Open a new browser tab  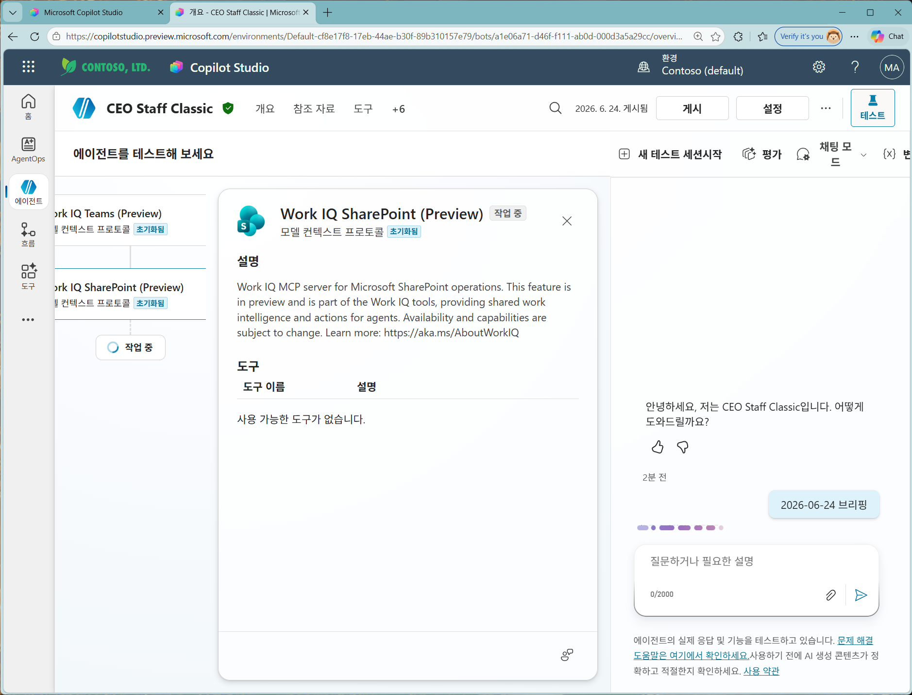click(328, 13)
